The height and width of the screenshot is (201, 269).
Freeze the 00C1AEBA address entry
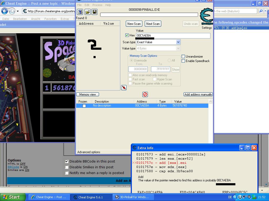tap(84, 106)
